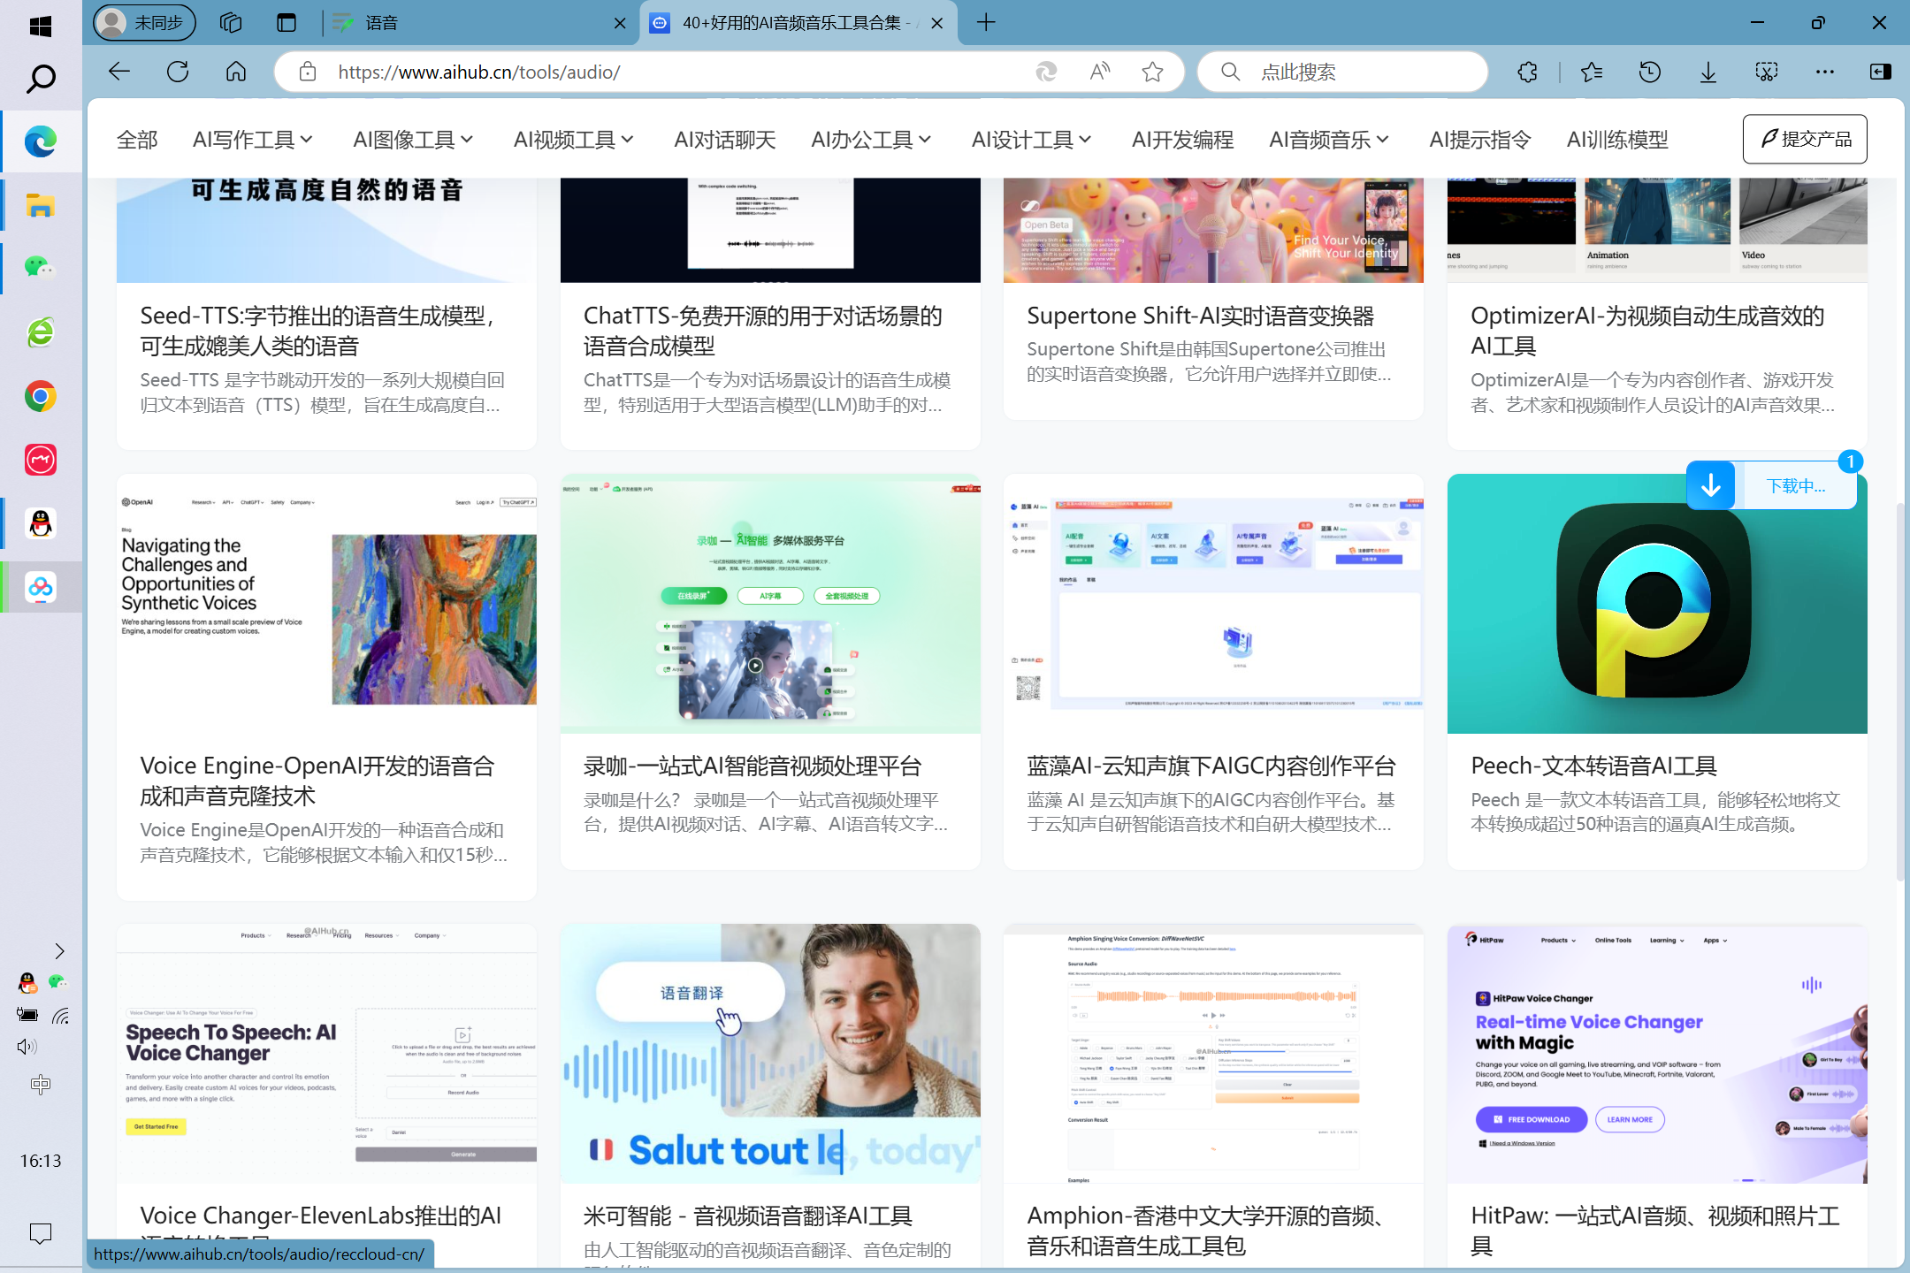This screenshot has height=1273, width=1910.
Task: Take a web screenshot icon
Action: point(1766,72)
